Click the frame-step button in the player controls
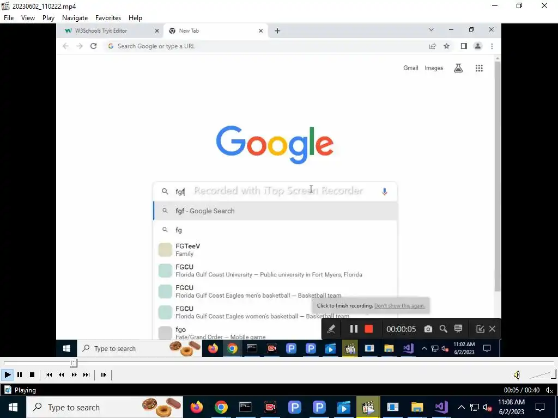558x418 pixels. tap(104, 374)
